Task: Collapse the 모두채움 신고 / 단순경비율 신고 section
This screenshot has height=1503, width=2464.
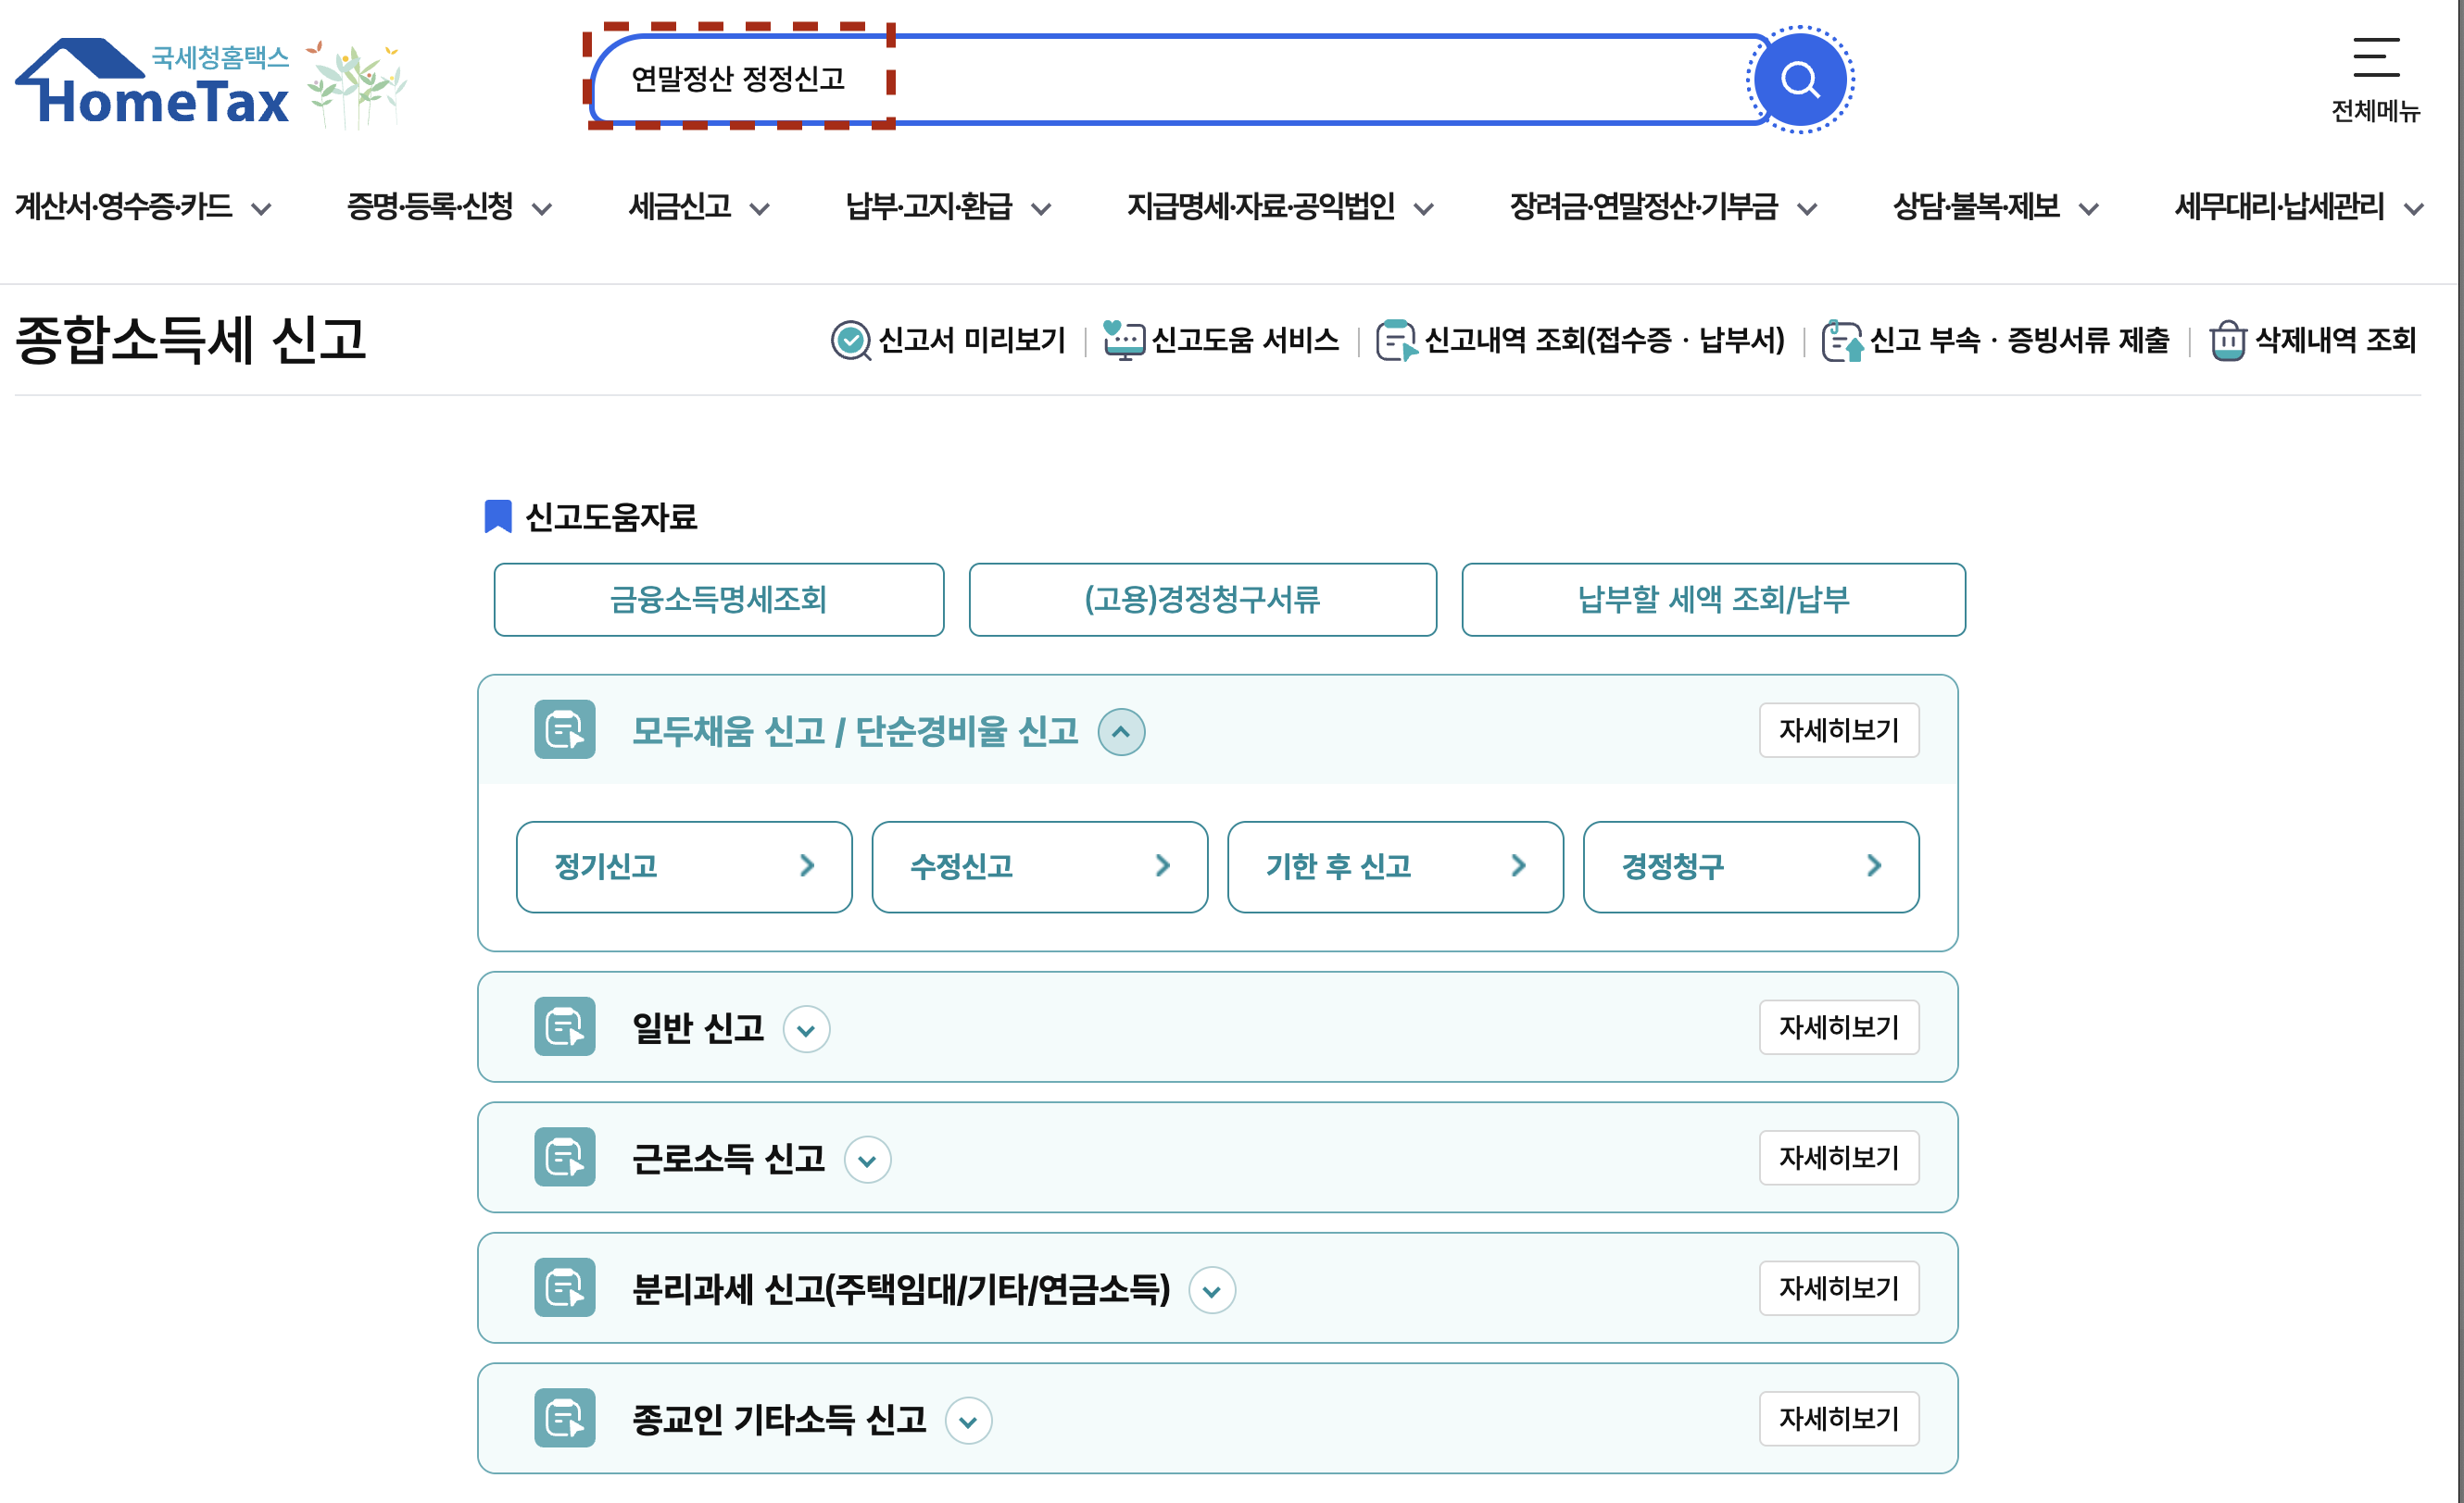Action: [x=1121, y=731]
